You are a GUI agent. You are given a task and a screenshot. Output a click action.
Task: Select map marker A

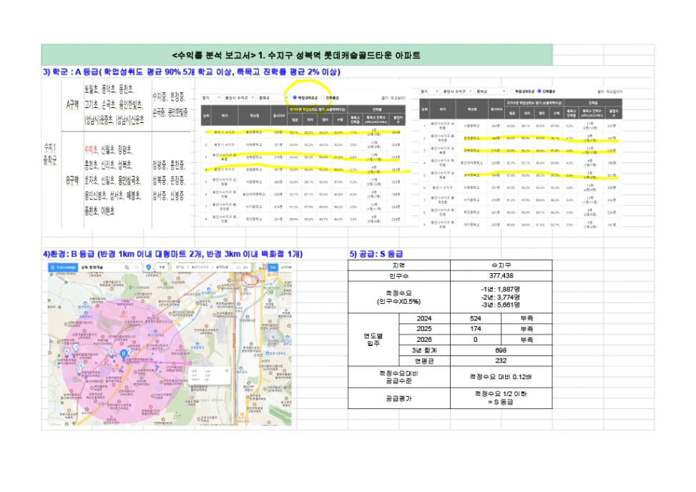(67, 351)
